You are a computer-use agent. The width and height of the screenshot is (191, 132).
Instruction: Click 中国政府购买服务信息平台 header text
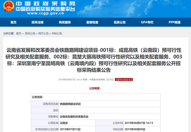[45, 9]
